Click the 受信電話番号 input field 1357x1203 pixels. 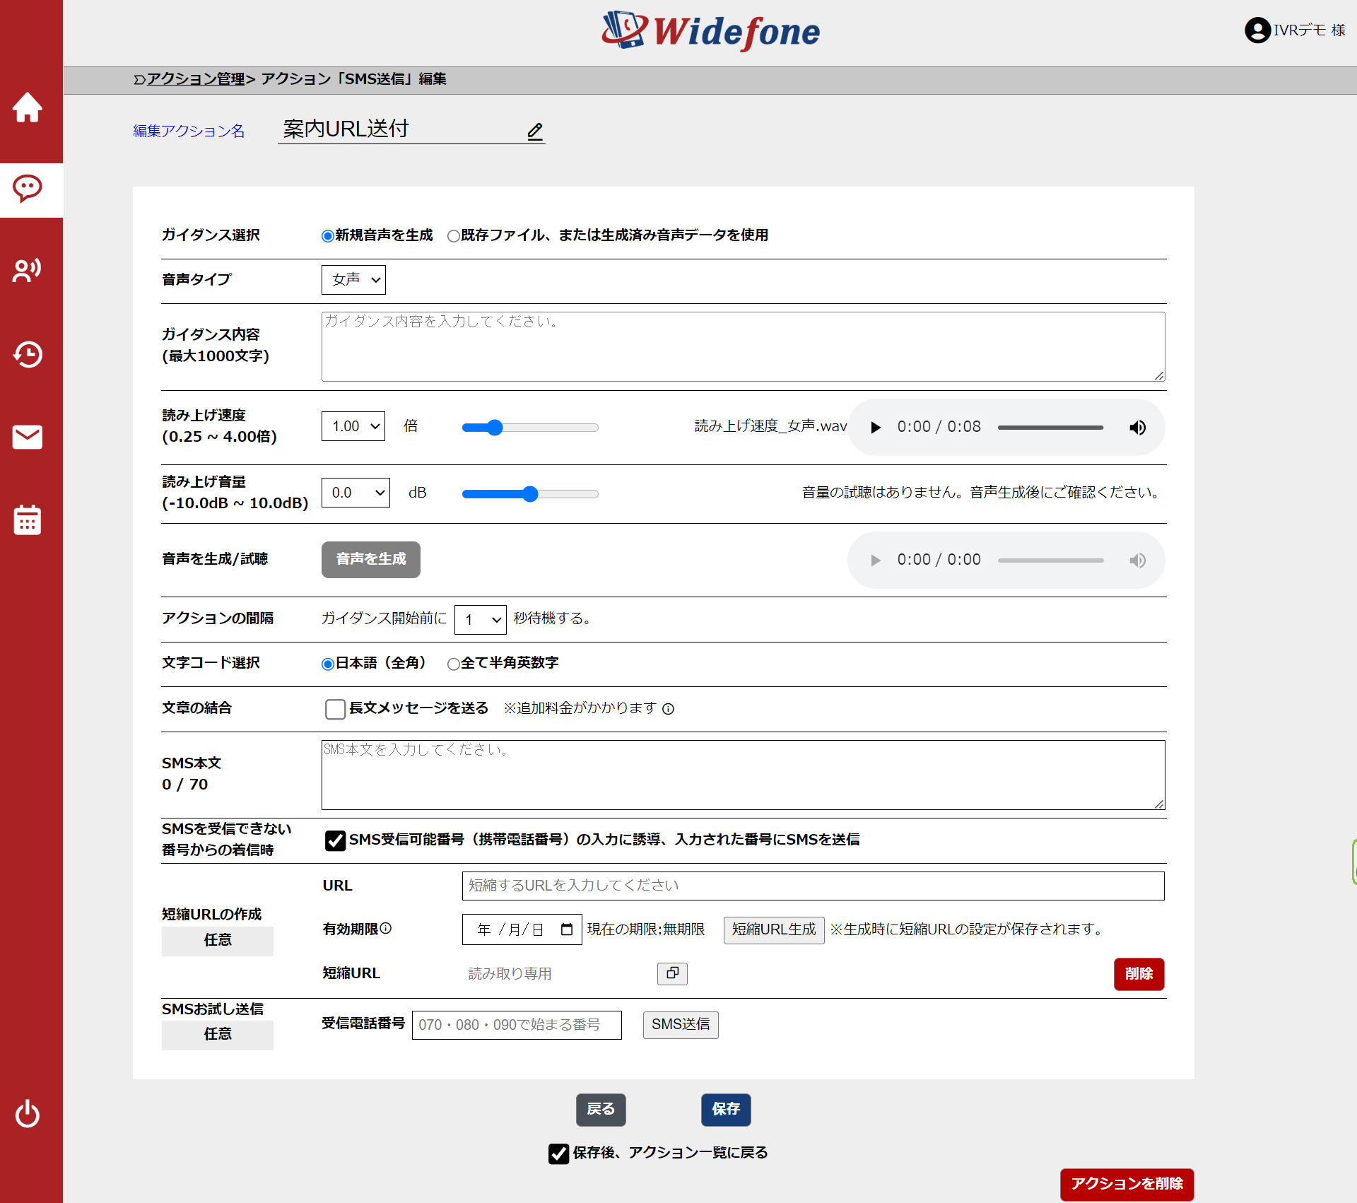[x=517, y=1025]
